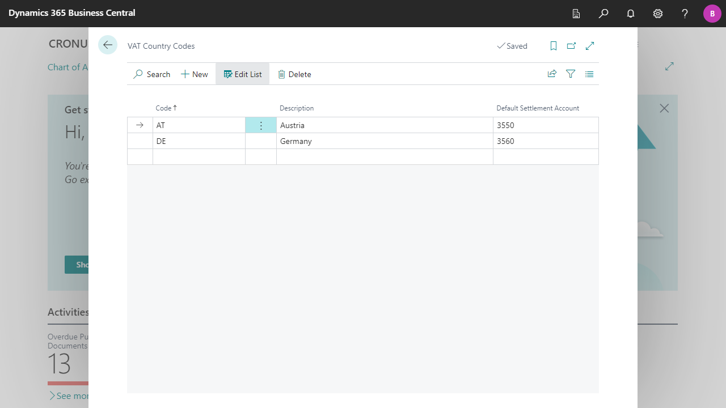Click Search in the action bar
726x408 pixels.
[152, 74]
